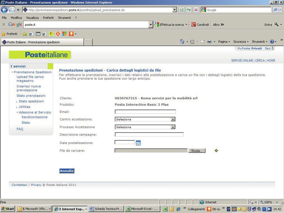The width and height of the screenshot is (284, 213).
Task: Click the Descrizione campagna text field
Action: [x=149, y=135]
